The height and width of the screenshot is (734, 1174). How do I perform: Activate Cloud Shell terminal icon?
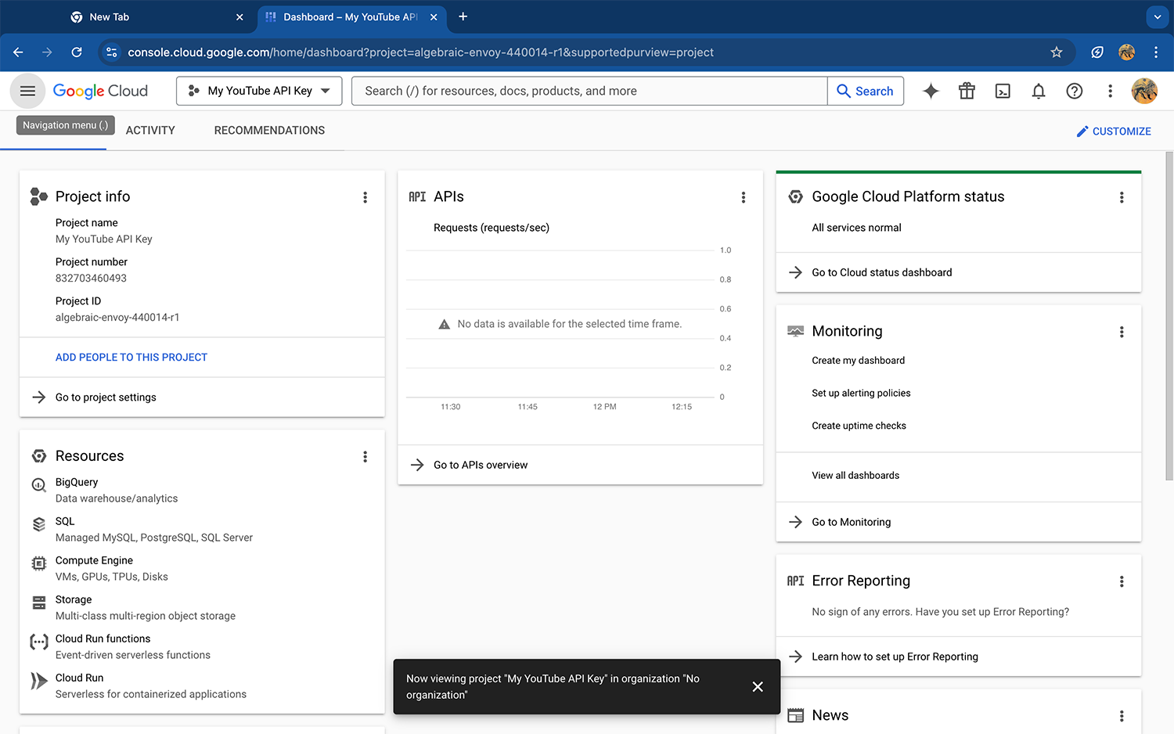pos(1003,91)
